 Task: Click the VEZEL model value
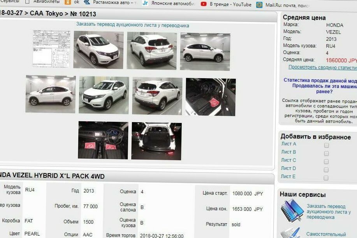(333, 32)
